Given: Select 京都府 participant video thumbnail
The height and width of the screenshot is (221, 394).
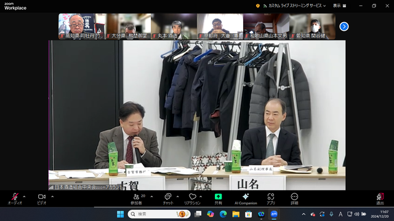Looking at the screenshot, I should (x=220, y=26).
